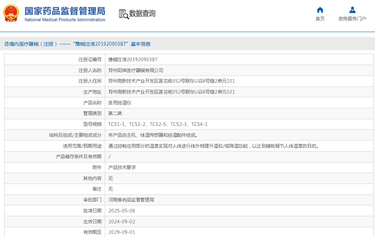Click the data query magnifier icon
Image resolution: width=375 pixels, height=237 pixels.
(124, 14)
